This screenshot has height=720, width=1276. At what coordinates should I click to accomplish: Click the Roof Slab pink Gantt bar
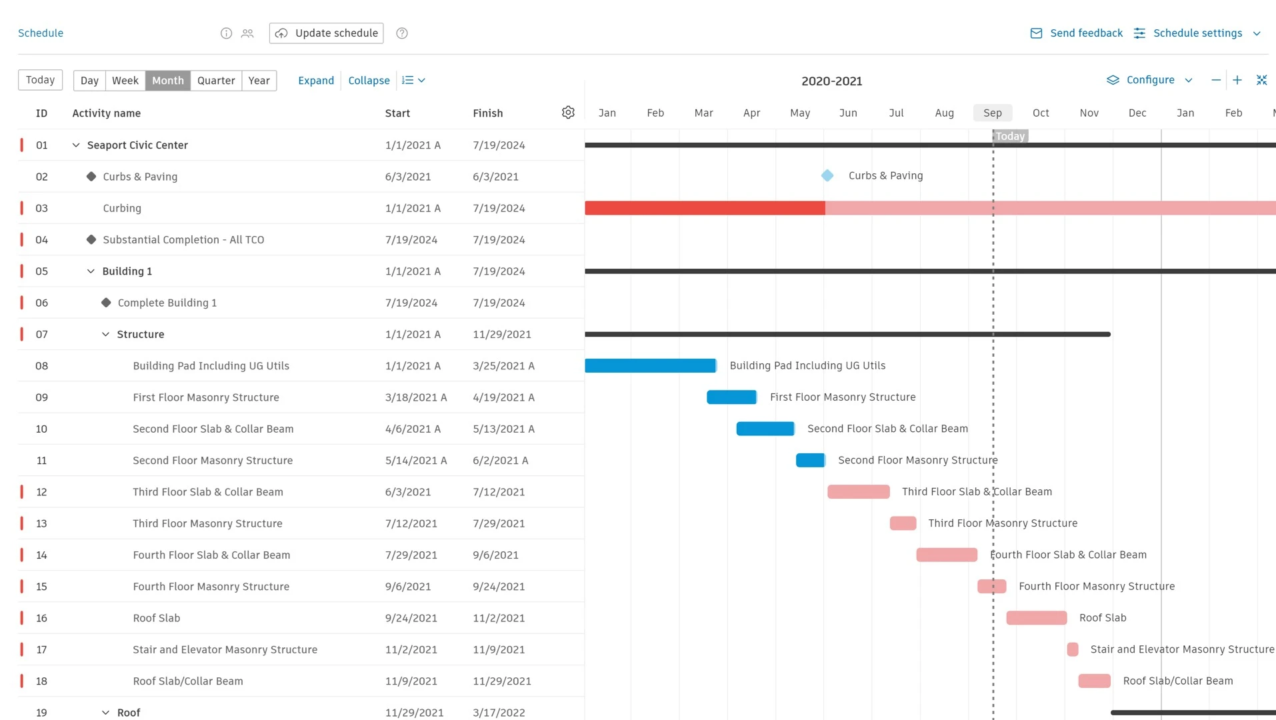pyautogui.click(x=1037, y=618)
